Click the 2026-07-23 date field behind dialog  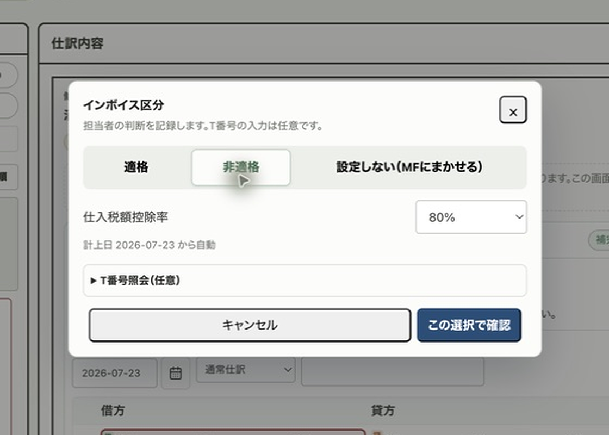point(115,373)
